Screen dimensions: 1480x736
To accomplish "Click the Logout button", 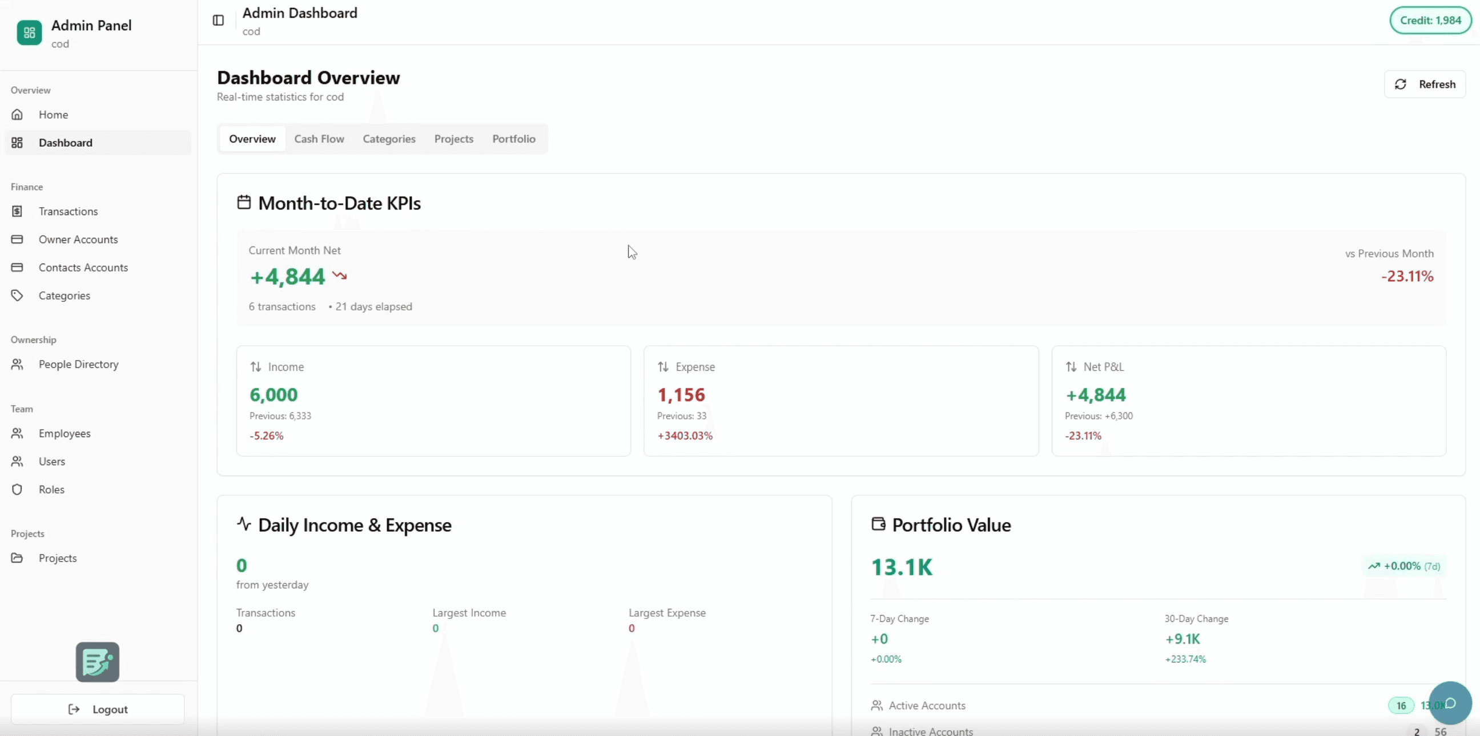I will click(x=98, y=710).
